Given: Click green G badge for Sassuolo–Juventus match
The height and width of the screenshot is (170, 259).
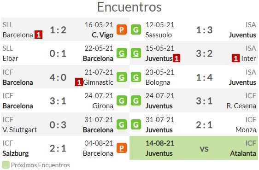Looking at the screenshot, I should click(136, 29).
